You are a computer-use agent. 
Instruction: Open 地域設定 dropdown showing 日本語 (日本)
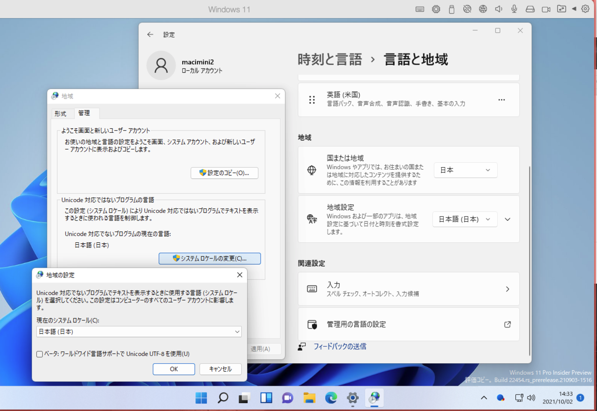[465, 219]
